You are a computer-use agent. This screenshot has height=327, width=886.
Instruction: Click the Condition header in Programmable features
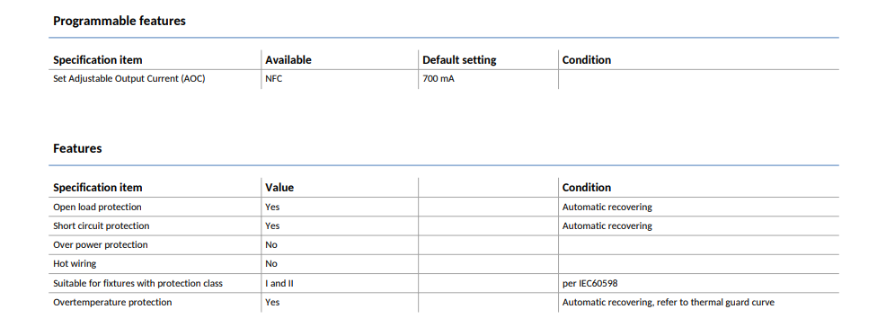click(x=587, y=60)
